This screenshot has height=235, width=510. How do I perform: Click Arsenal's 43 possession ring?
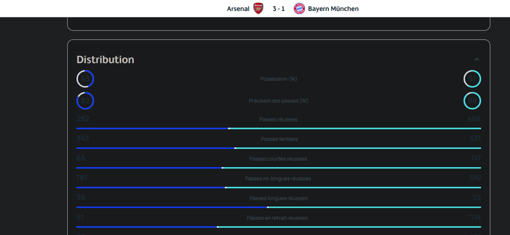(x=85, y=79)
